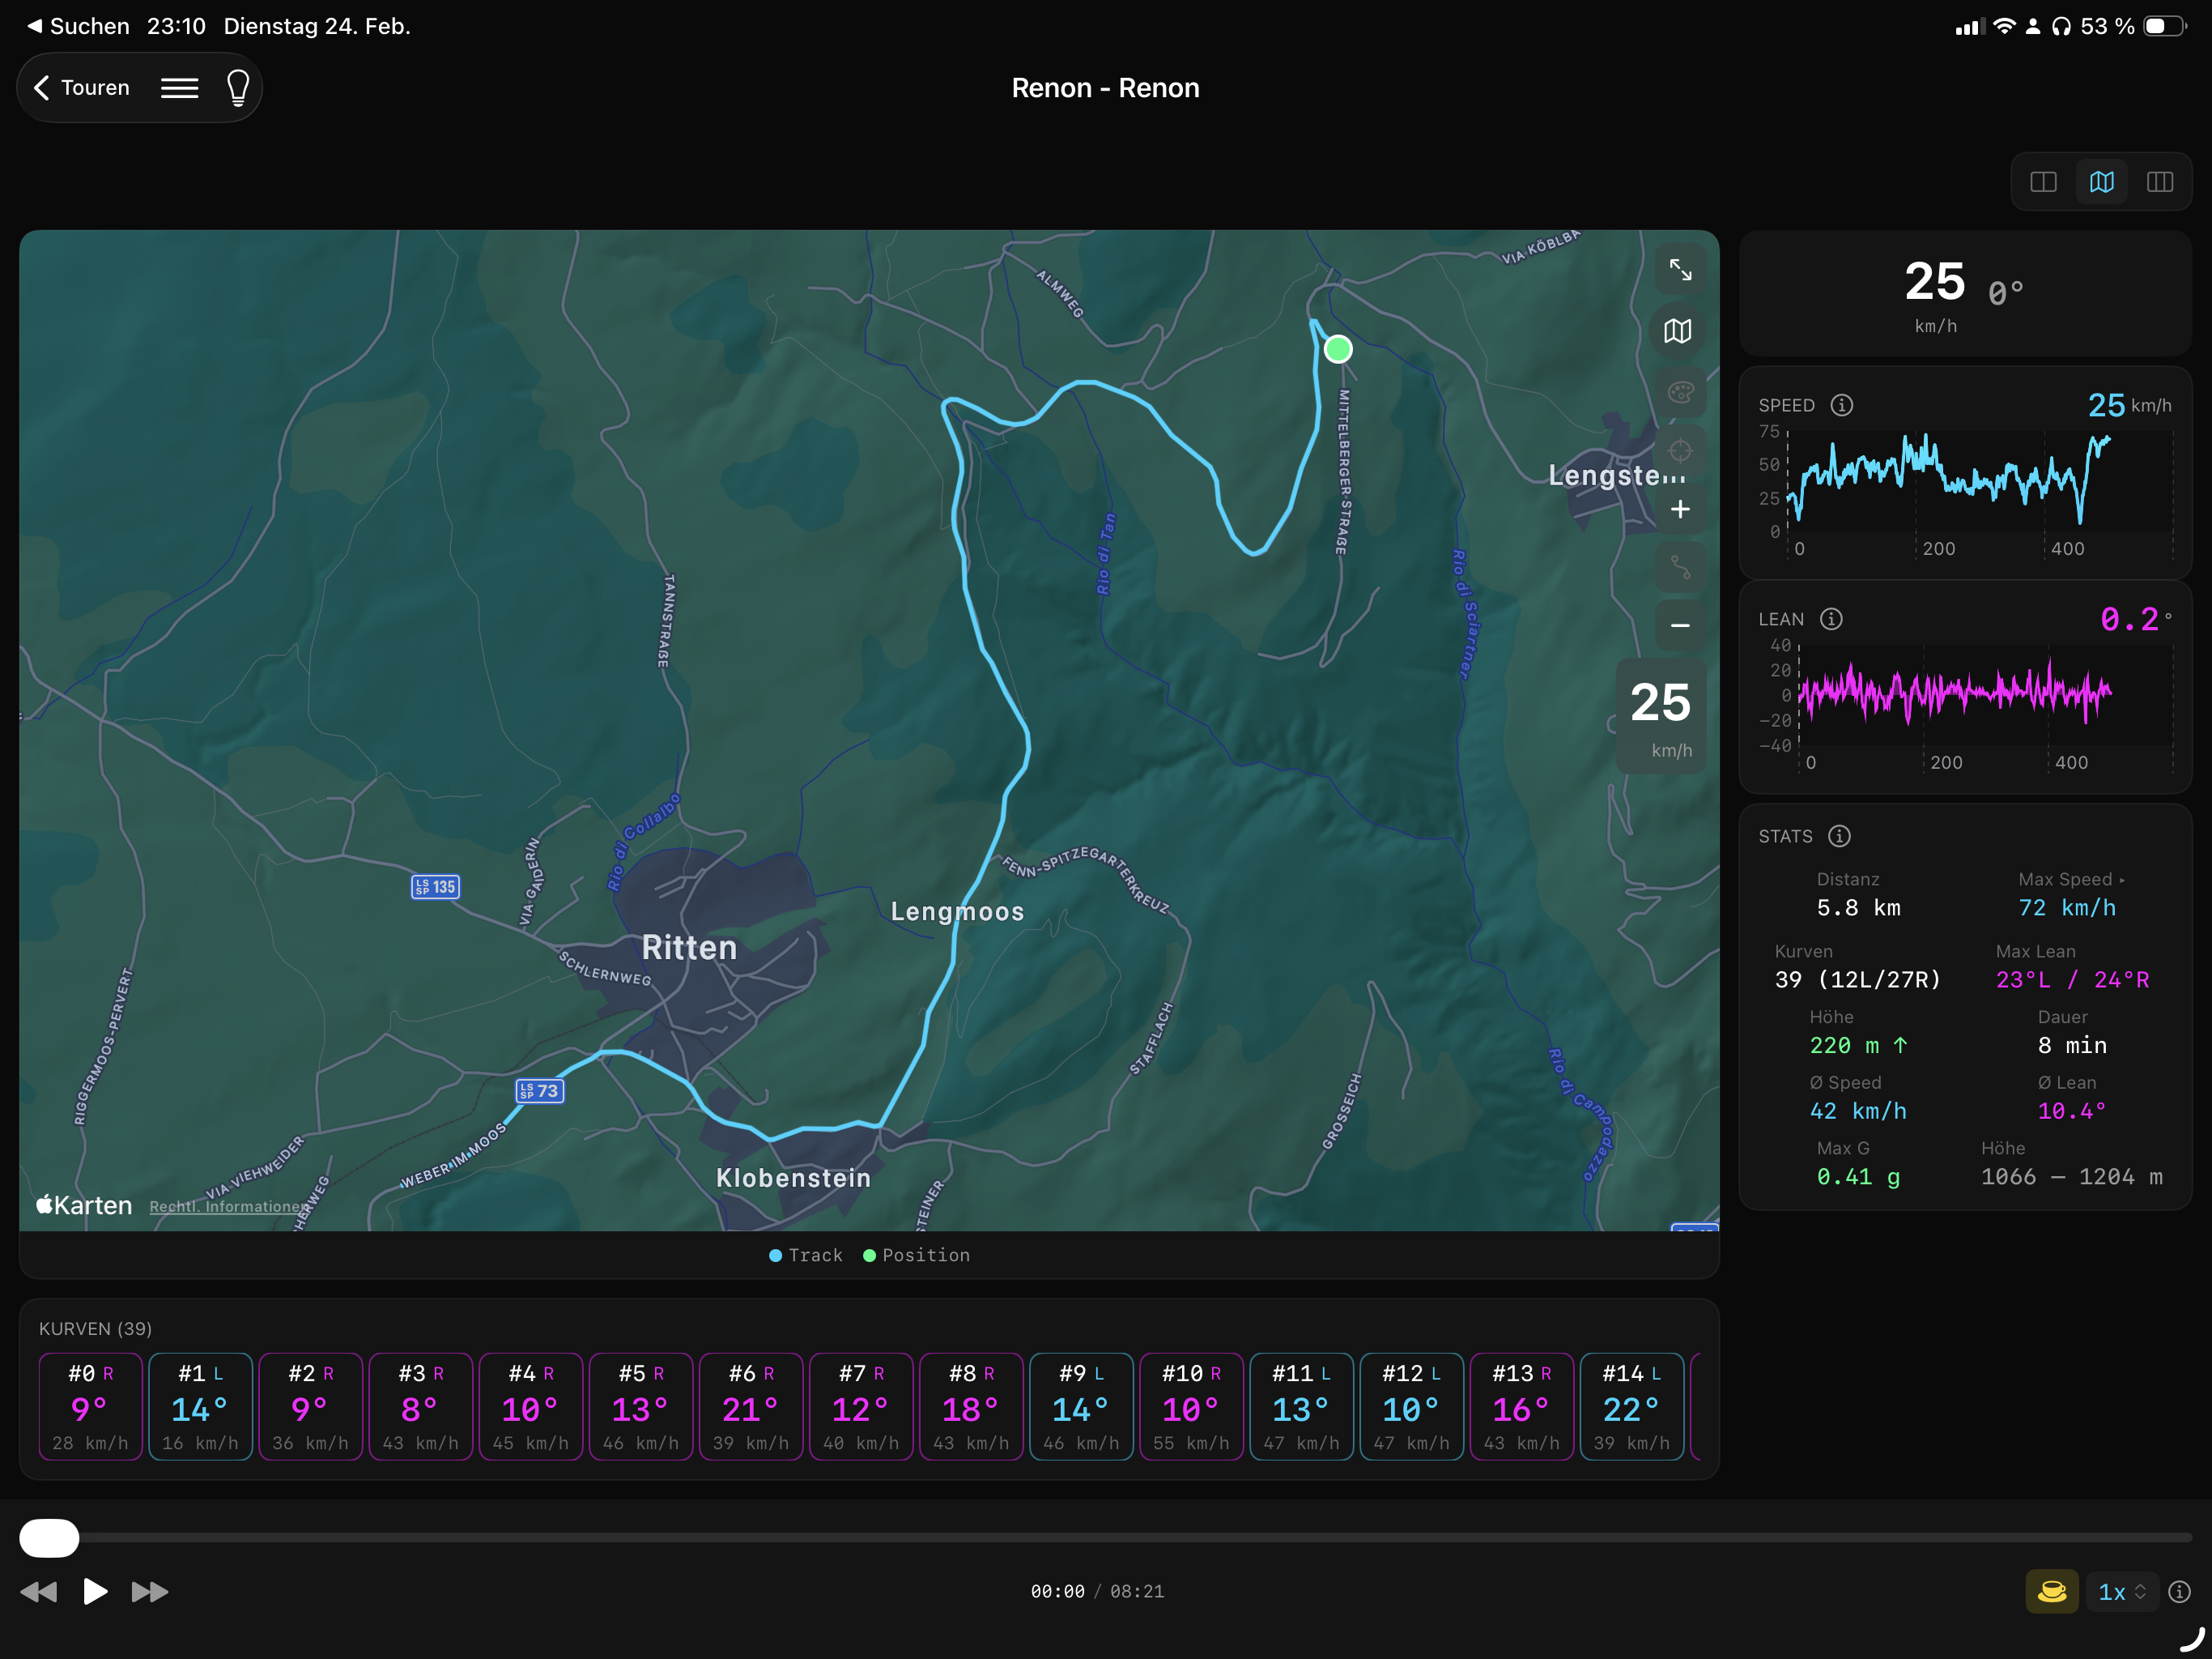Select curve #10 R 55 km/h card
2212x1659 pixels.
point(1191,1407)
